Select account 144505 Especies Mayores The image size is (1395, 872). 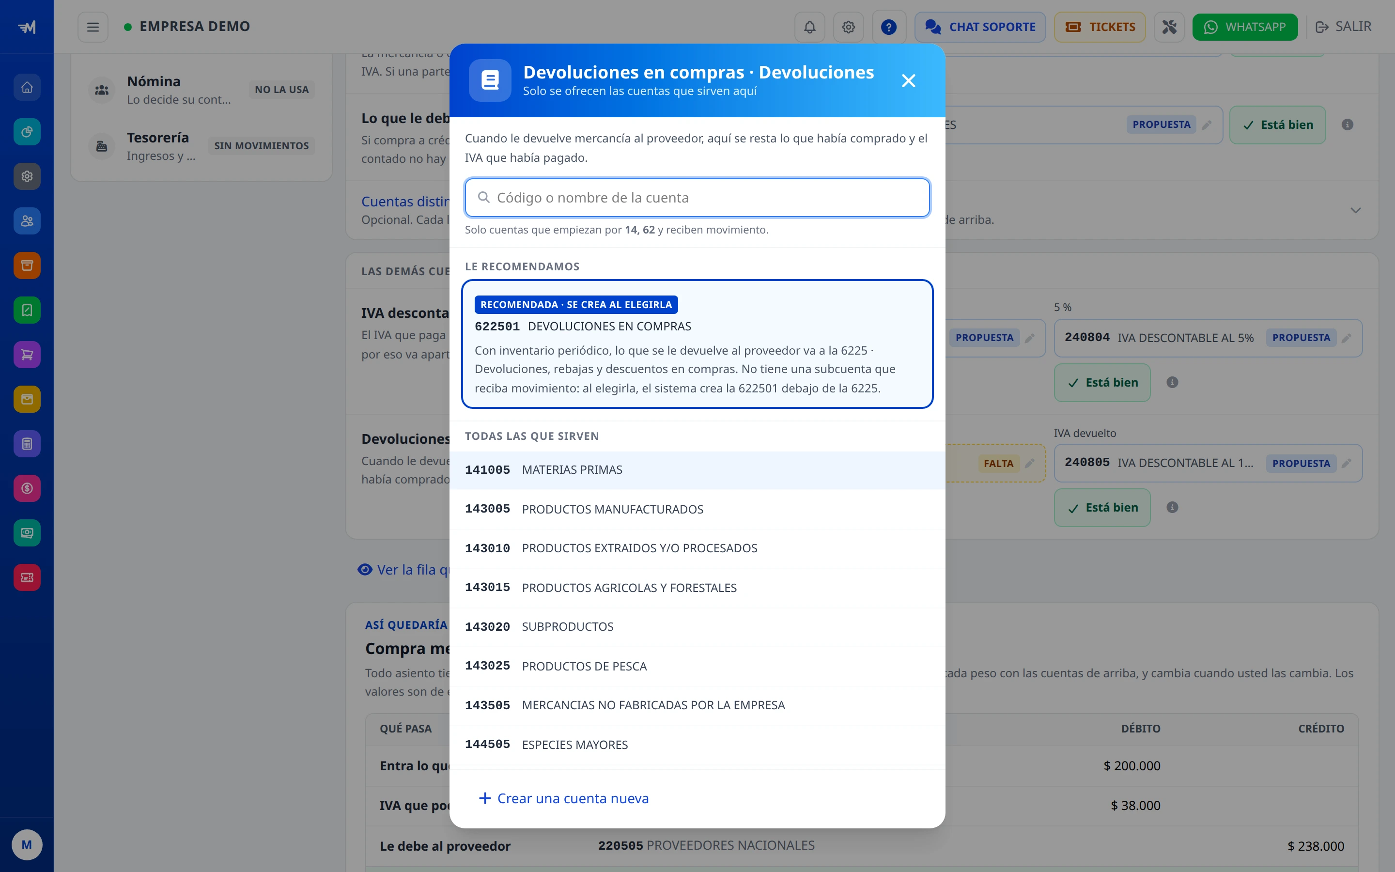coord(697,745)
